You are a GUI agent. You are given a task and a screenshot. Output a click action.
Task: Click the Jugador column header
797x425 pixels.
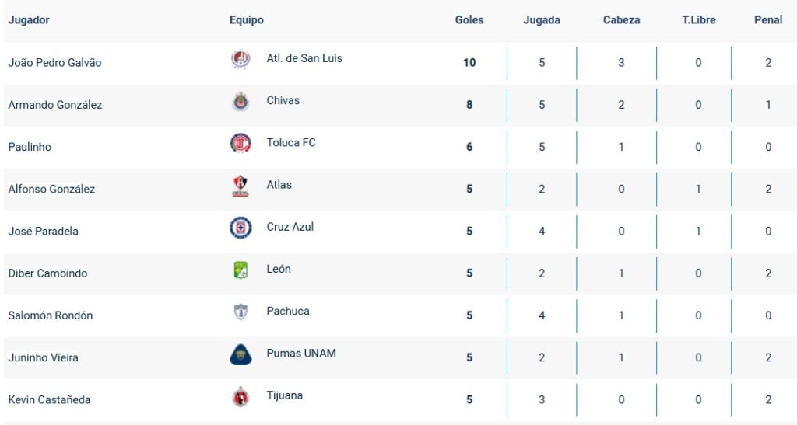[29, 20]
